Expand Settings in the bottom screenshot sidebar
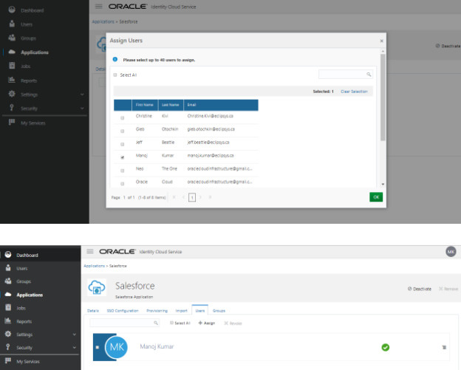This screenshot has height=370, width=461. pyautogui.click(x=75, y=335)
